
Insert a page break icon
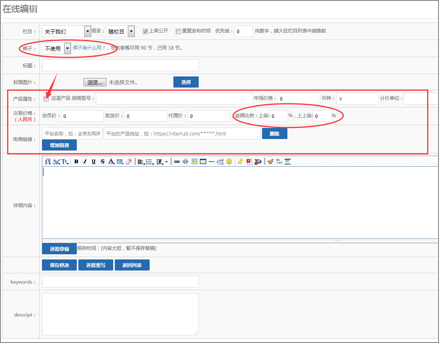220,162
